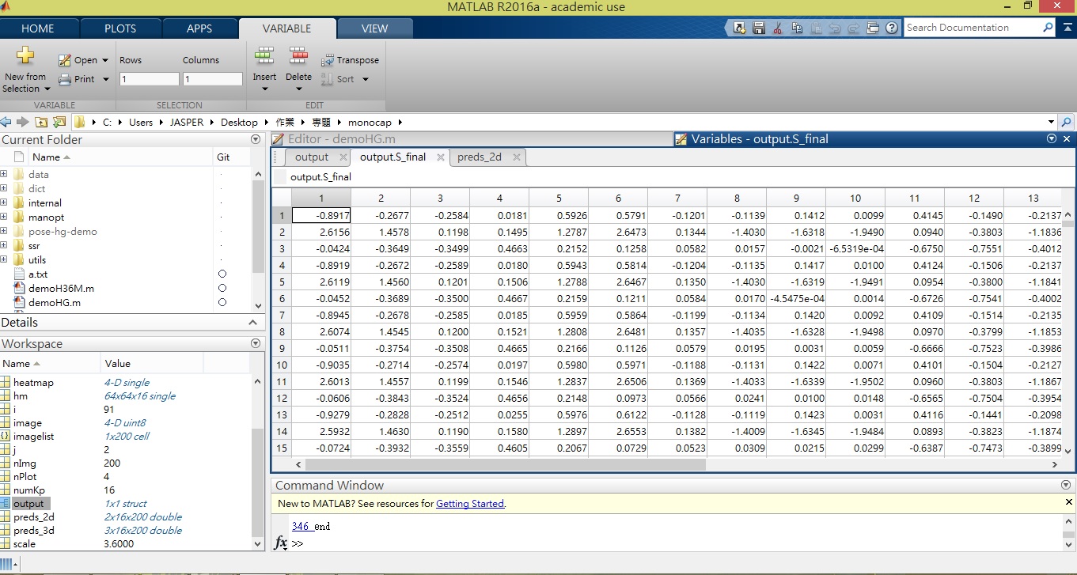Image resolution: width=1077 pixels, height=575 pixels.
Task: Click the Insert rows icon
Action: (x=264, y=56)
